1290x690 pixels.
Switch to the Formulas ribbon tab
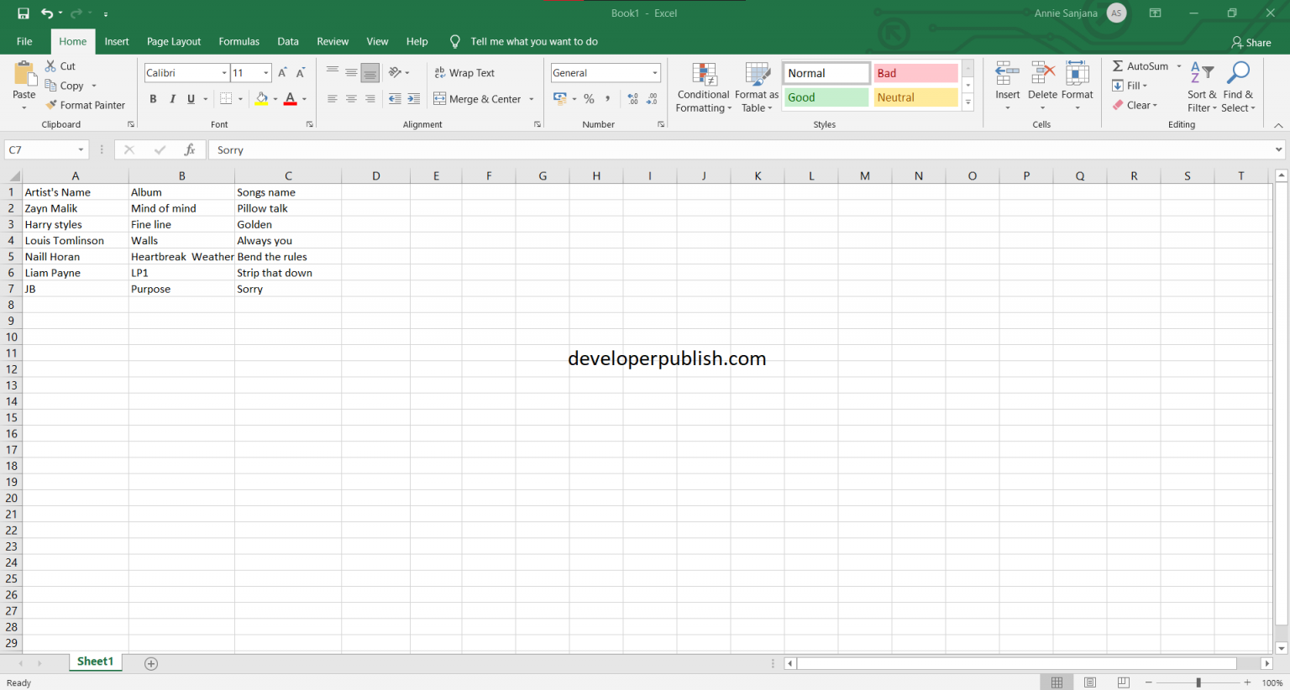pos(239,41)
